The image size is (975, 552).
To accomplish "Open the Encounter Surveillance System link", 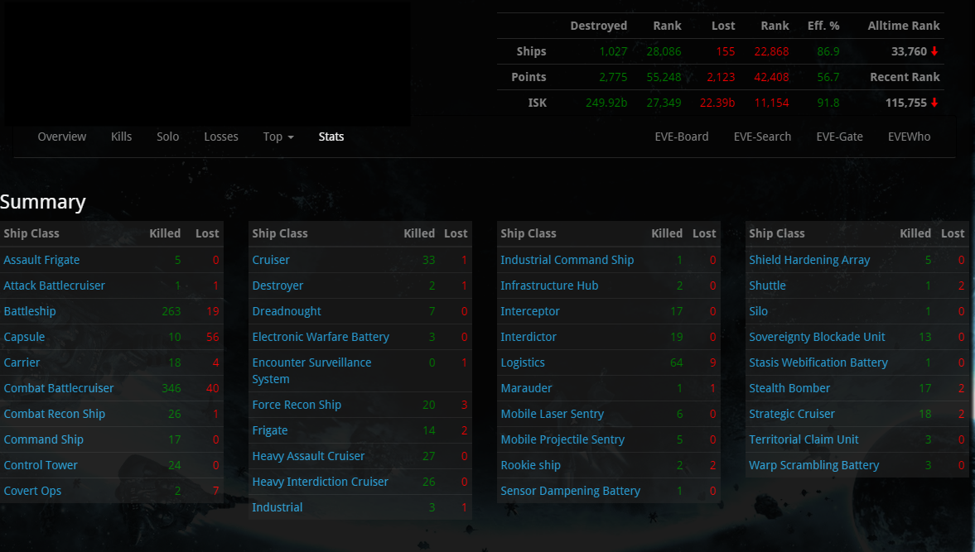I will click(x=311, y=371).
